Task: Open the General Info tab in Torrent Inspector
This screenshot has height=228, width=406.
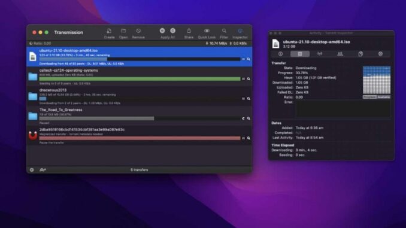Action: (280, 54)
